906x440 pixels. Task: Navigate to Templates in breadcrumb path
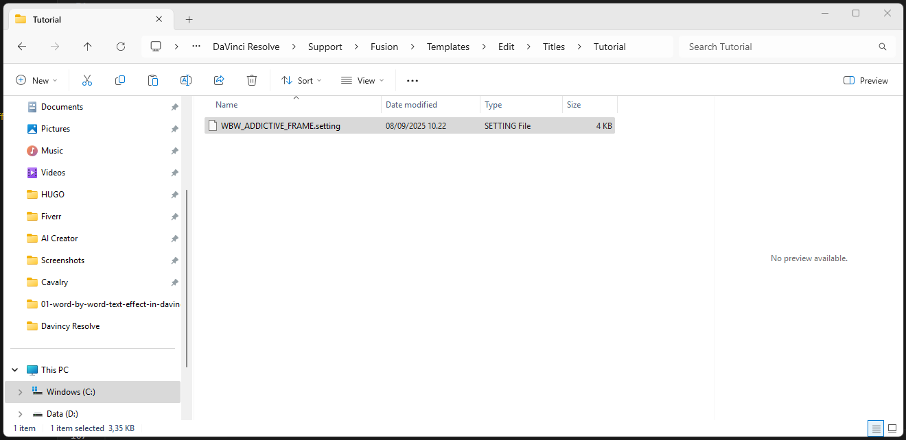click(448, 47)
